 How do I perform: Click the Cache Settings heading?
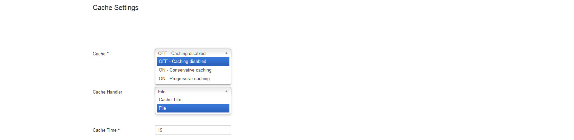(x=116, y=8)
